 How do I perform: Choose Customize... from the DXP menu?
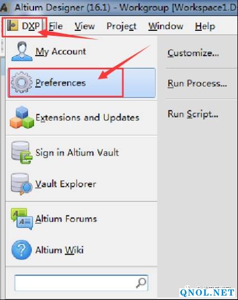(193, 53)
